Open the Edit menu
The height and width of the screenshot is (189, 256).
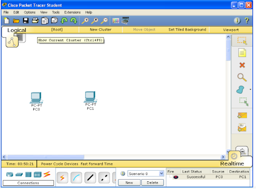pyautogui.click(x=16, y=12)
